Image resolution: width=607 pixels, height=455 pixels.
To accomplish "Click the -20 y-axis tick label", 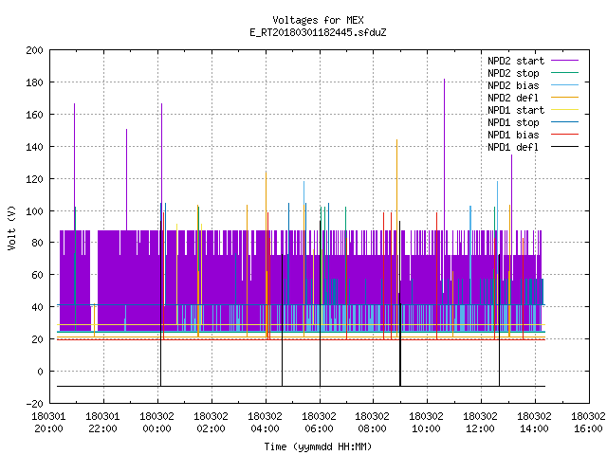I will 34,404.
